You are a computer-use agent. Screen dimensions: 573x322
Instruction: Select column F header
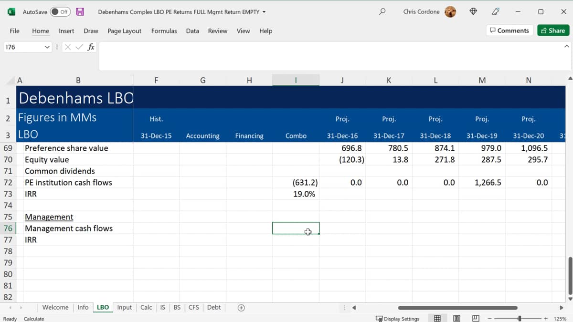(156, 80)
